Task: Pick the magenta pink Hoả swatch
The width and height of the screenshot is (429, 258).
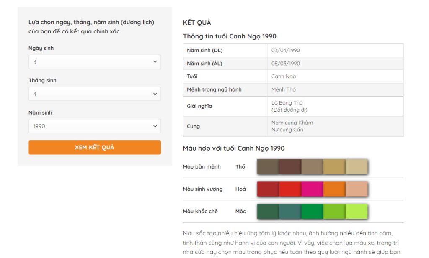Action: 312,189
